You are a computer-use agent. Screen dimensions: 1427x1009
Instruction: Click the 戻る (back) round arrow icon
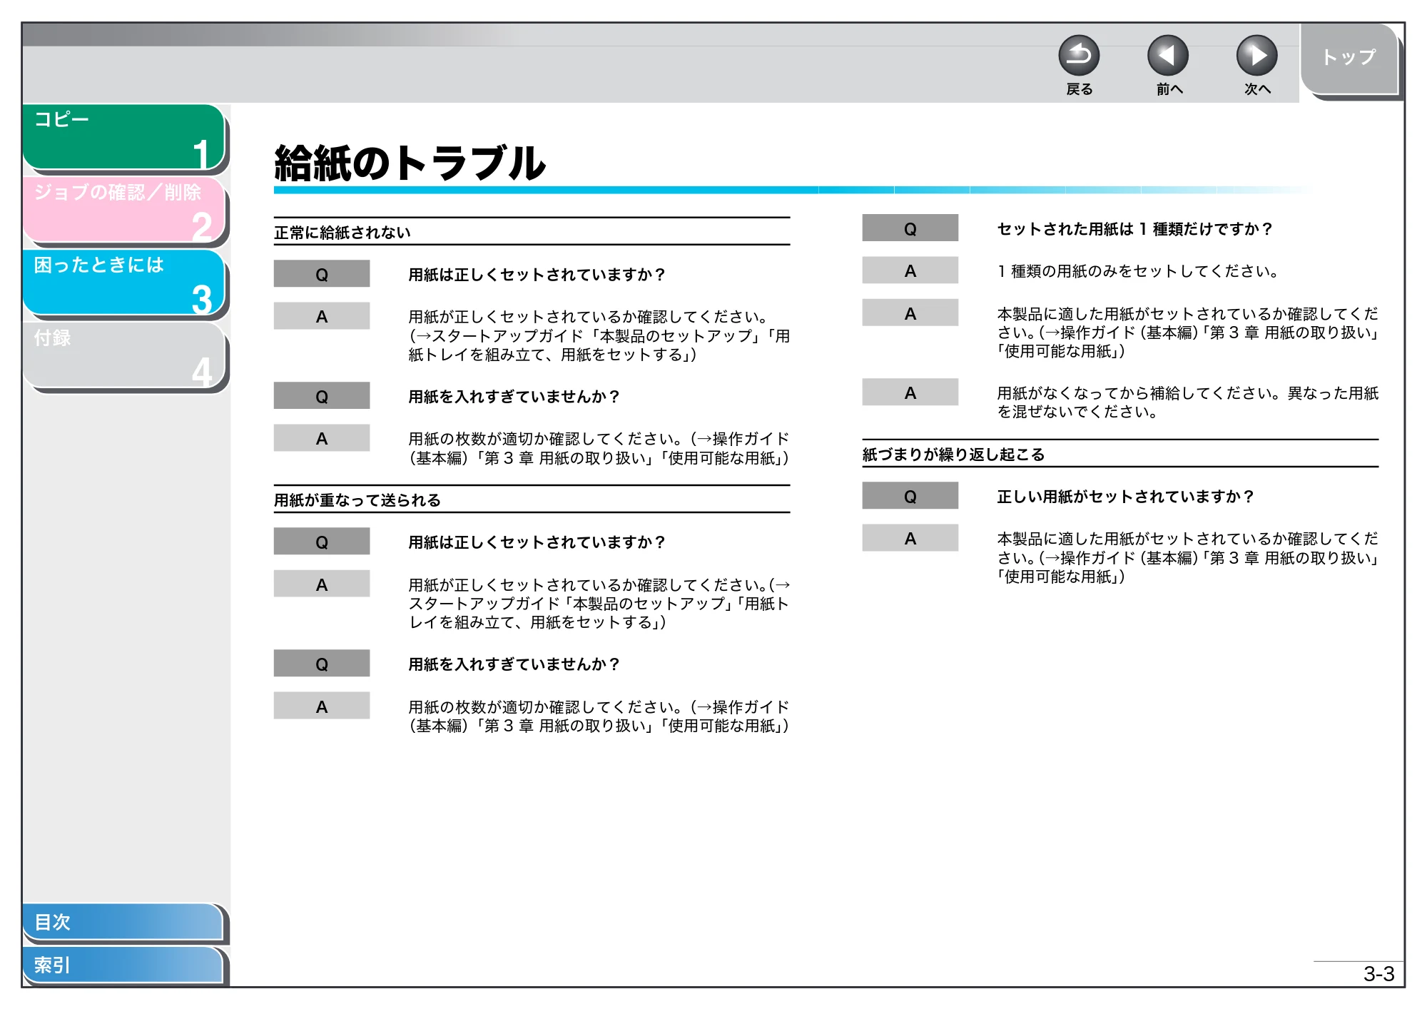(x=1079, y=56)
